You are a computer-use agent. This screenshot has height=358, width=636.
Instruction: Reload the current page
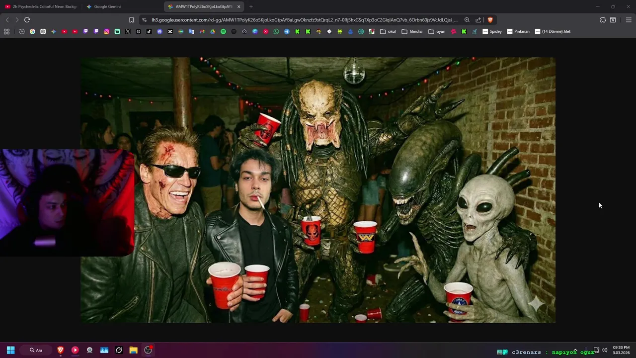27,20
